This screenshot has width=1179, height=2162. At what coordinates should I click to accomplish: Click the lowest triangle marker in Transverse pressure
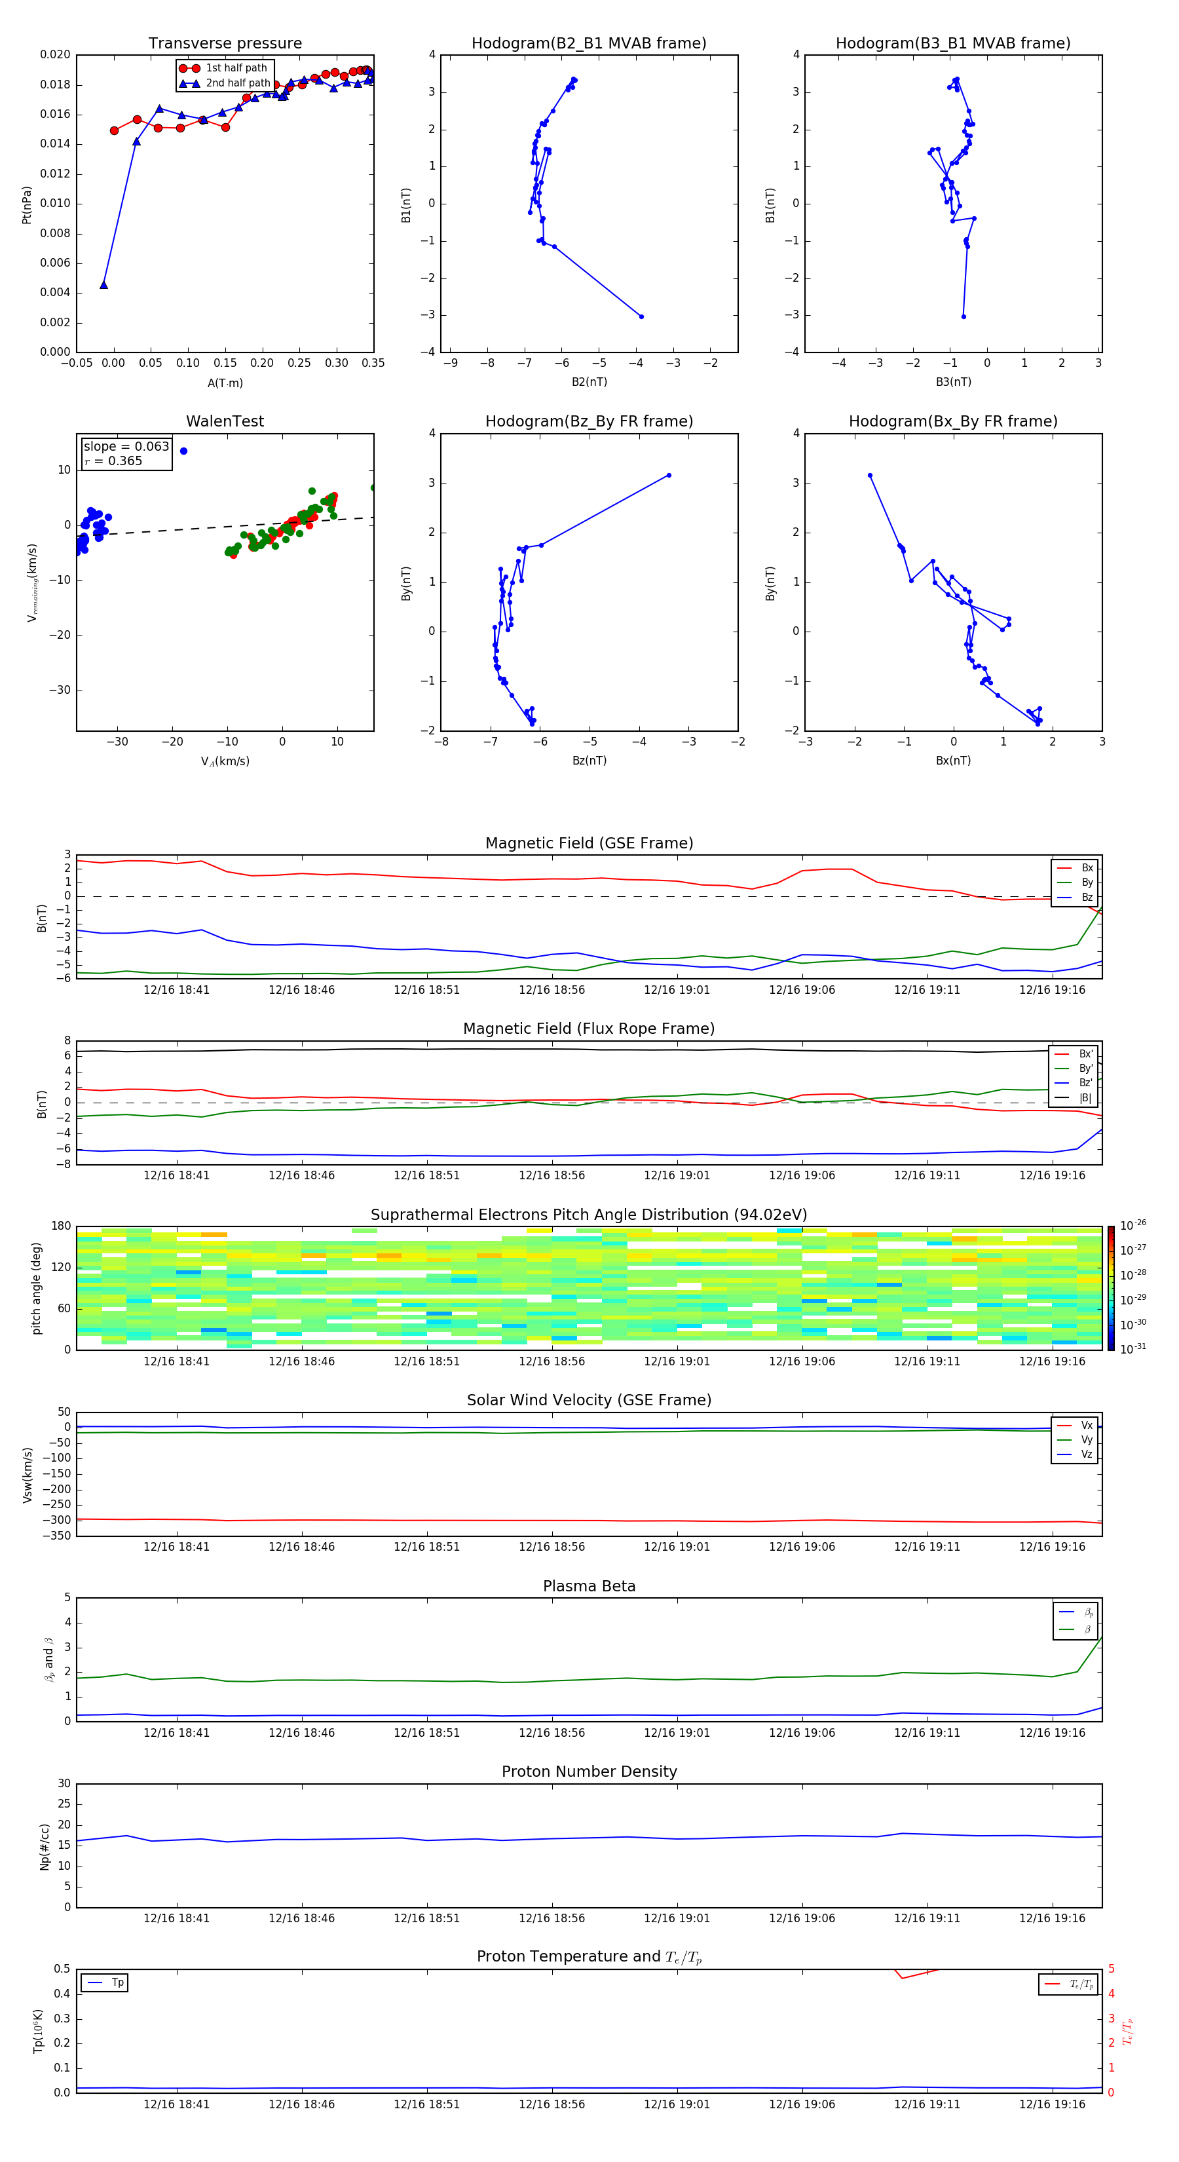click(104, 286)
